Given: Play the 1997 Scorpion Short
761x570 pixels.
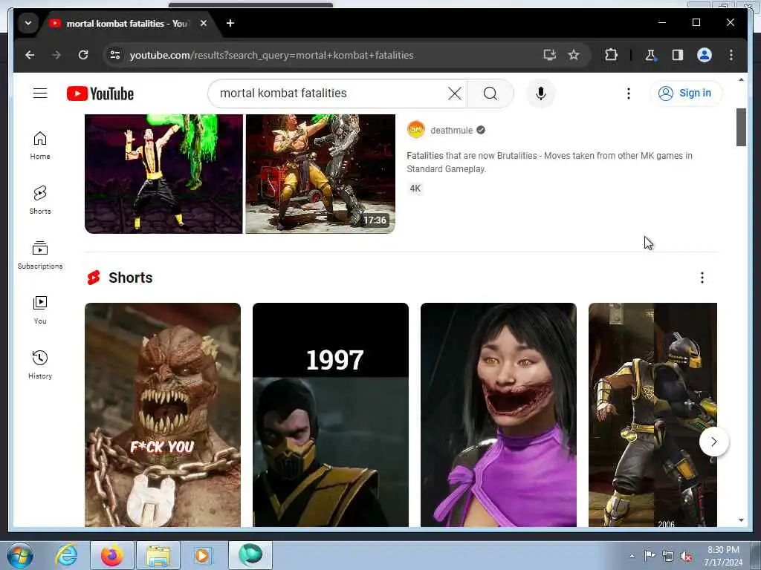Looking at the screenshot, I should click(x=331, y=415).
